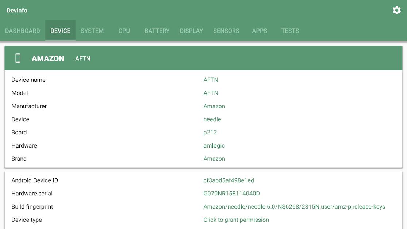Viewport: 407px width, 229px height.
Task: Select the Board value p212
Action: tap(210, 133)
